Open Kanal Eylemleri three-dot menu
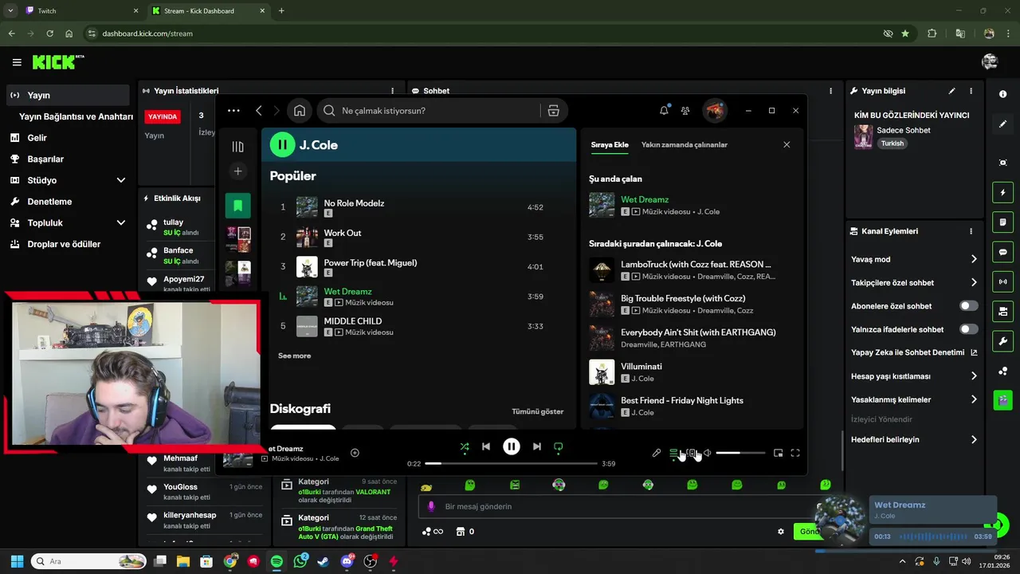Viewport: 1020px width, 574px height. [971, 231]
